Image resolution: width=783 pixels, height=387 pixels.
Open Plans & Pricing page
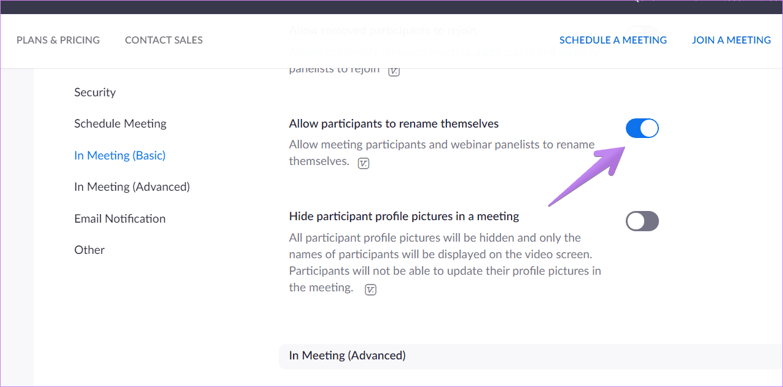[x=58, y=40]
